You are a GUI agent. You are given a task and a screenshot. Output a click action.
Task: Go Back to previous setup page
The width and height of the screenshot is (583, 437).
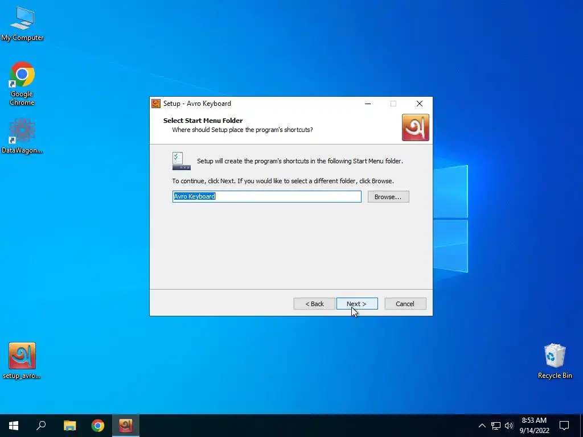click(x=314, y=304)
